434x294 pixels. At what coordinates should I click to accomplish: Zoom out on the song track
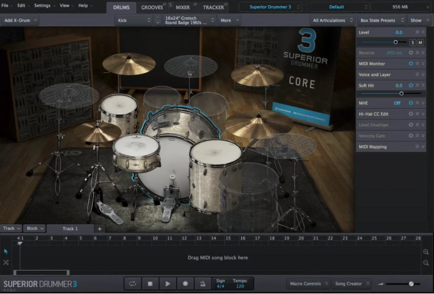426,263
